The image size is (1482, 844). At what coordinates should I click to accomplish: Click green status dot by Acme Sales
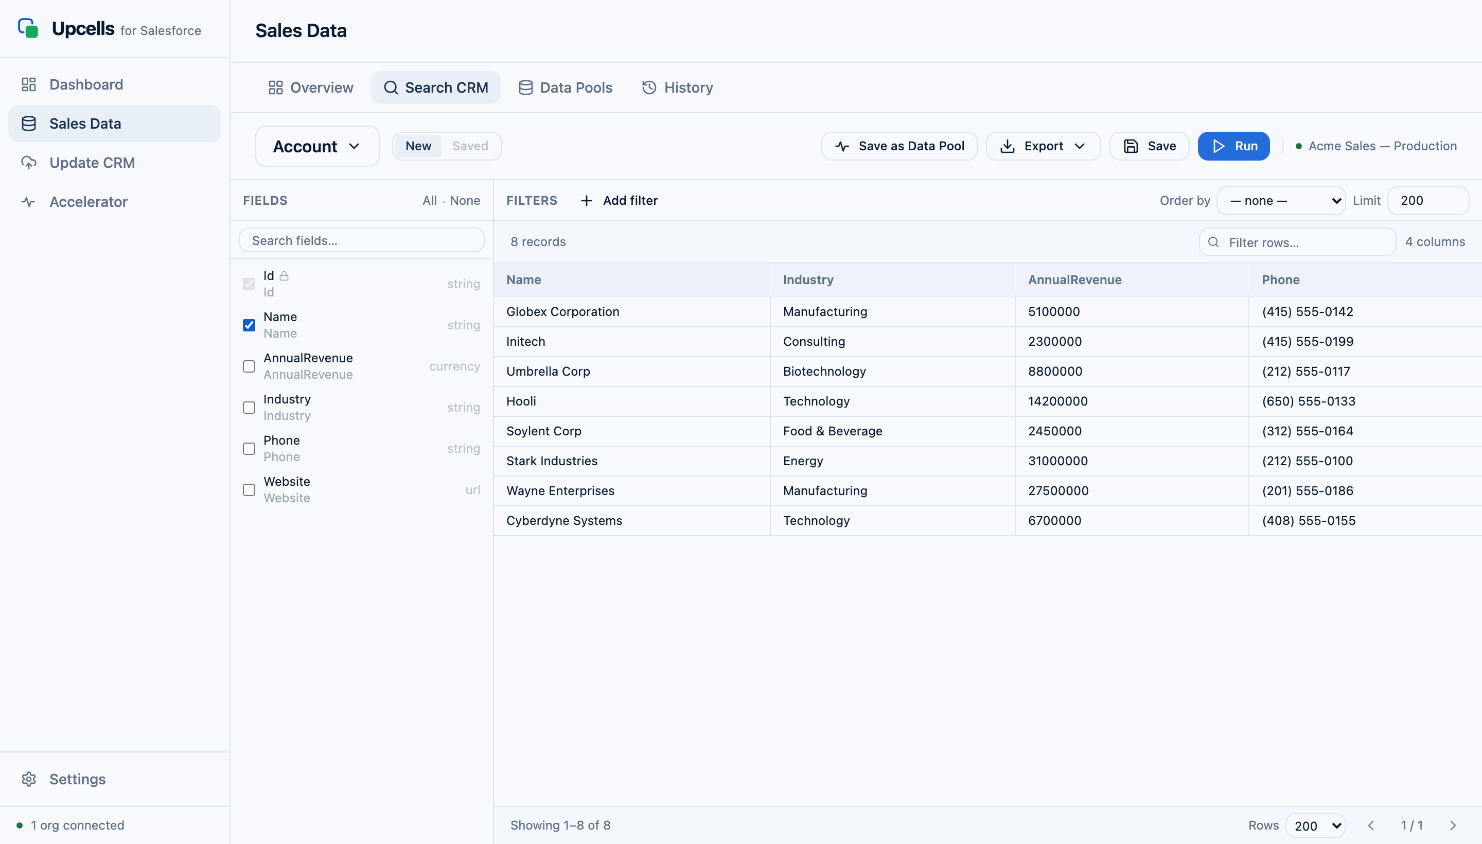[x=1299, y=146]
